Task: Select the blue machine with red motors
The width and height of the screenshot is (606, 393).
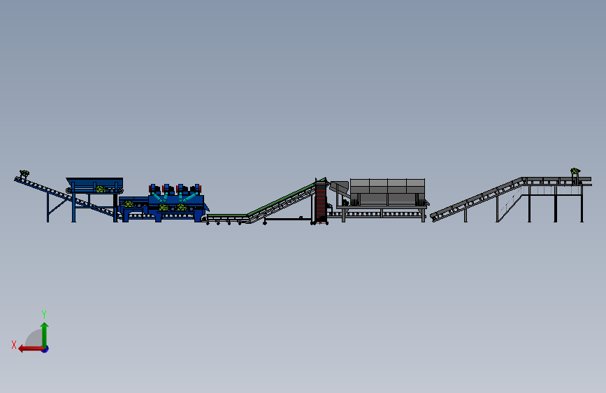Action: pos(176,201)
